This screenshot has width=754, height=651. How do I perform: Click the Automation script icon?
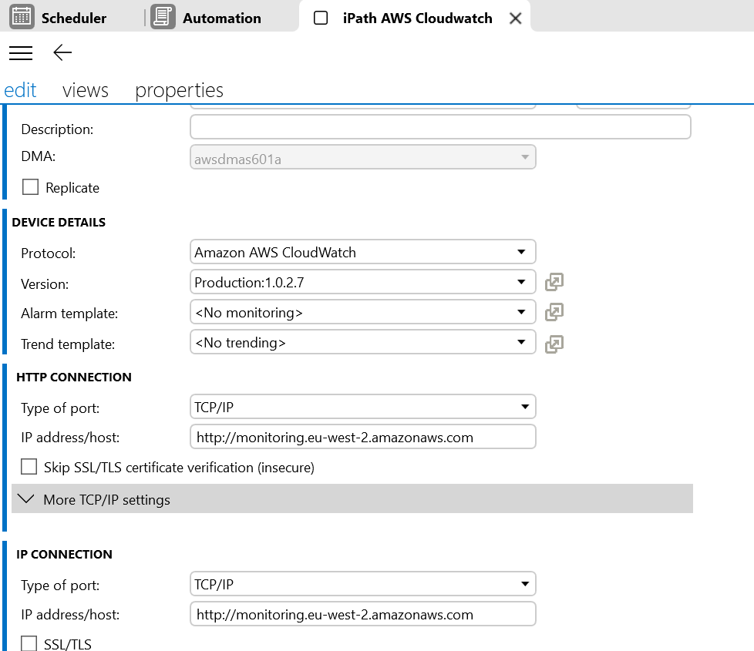pyautogui.click(x=163, y=17)
